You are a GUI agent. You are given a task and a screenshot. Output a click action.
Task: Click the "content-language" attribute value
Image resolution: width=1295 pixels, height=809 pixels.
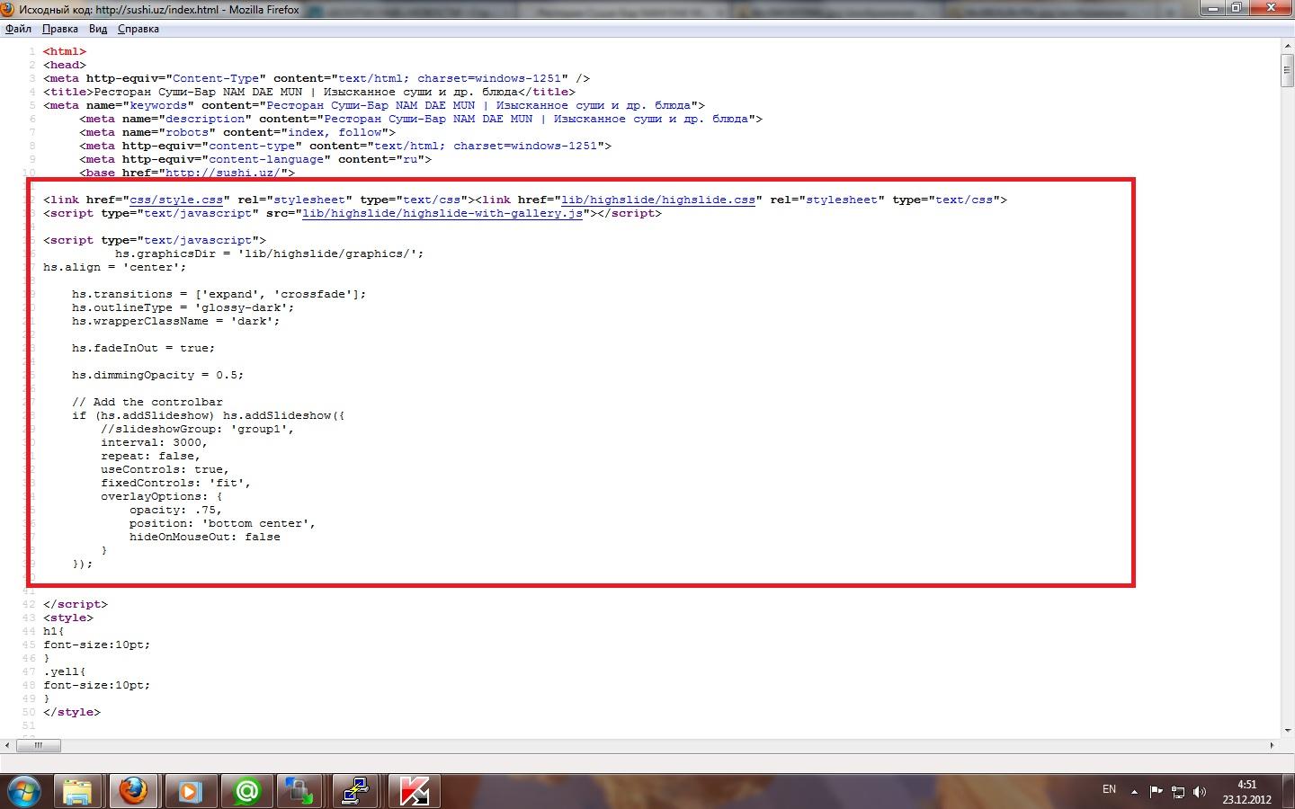[266, 159]
